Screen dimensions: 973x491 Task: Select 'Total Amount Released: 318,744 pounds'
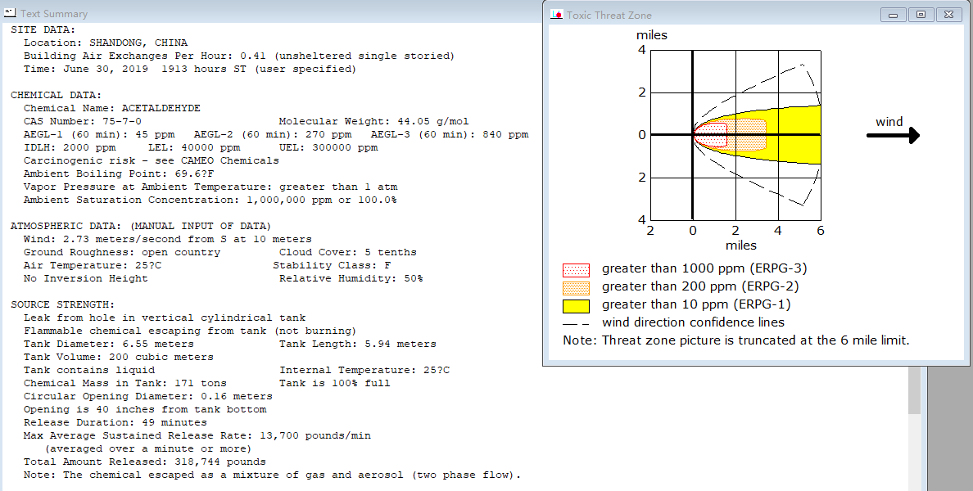tap(145, 462)
